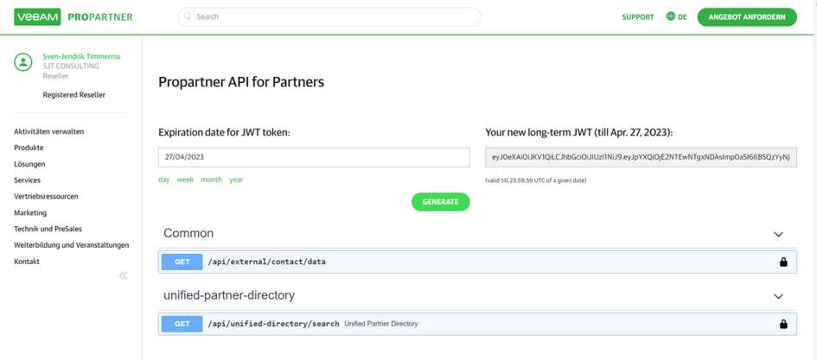Open Aktivitäten verwalten menu
The width and height of the screenshot is (817, 360).
49,131
